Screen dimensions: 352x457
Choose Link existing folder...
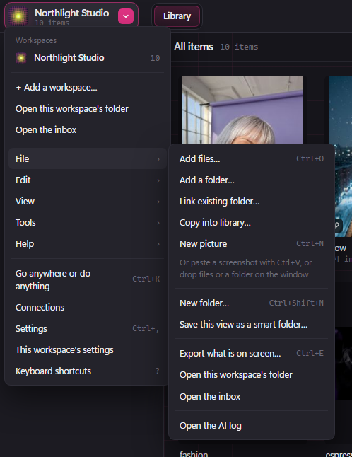pos(252,202)
